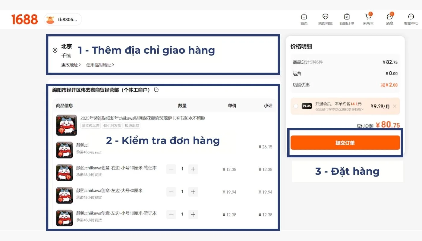Screen dimensions: 422x241
Task: Open product title 2025年装饰贴纸新年chiikawa
Action: click(143, 118)
